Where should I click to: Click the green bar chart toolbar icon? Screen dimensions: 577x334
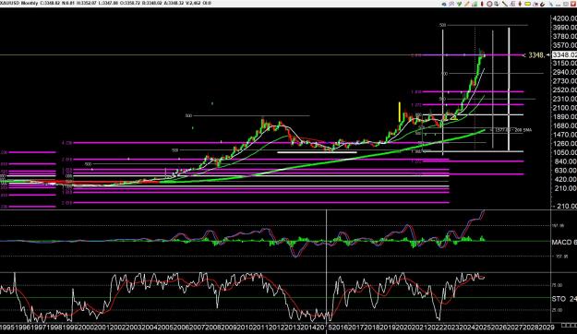point(475,4)
